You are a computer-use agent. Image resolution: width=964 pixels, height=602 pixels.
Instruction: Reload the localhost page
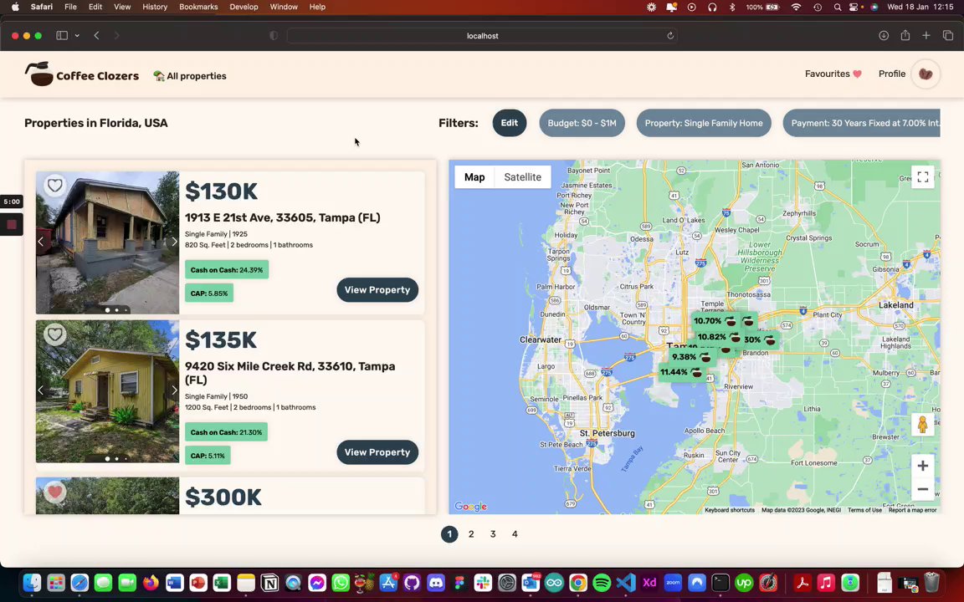point(670,36)
